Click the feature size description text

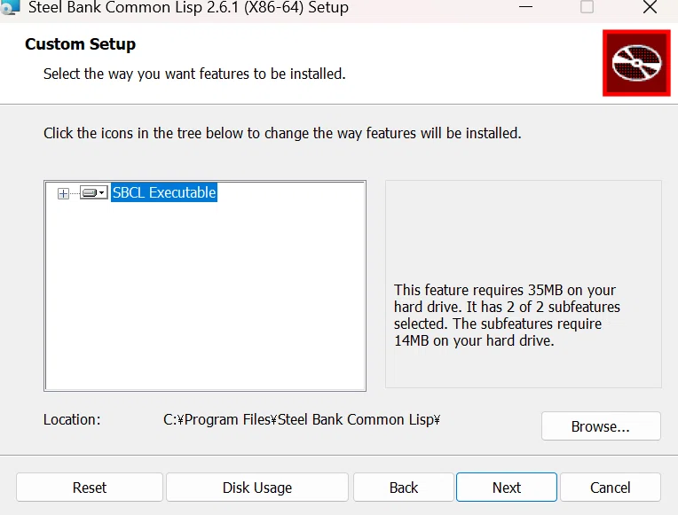[507, 315]
